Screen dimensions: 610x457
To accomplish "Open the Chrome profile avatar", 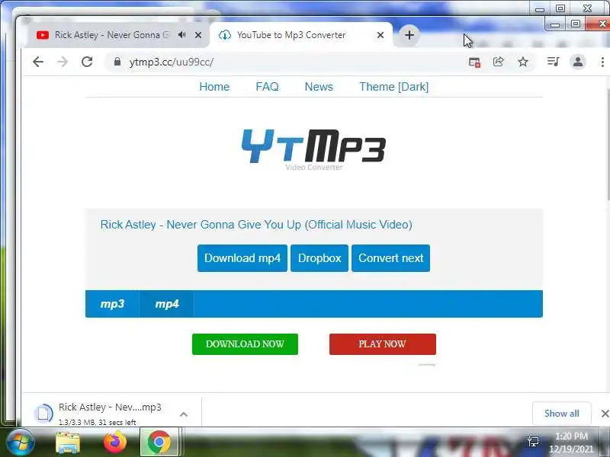I will [x=578, y=62].
